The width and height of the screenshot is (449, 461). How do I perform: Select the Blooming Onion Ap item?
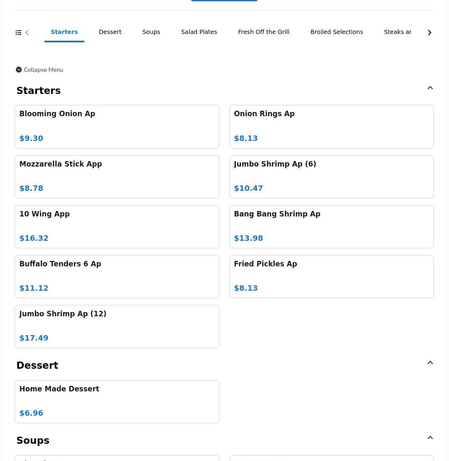coord(117,126)
